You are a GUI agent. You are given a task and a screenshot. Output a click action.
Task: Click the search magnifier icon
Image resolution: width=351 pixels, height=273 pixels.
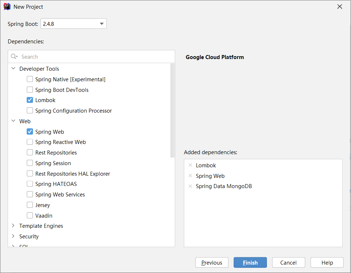(14, 56)
